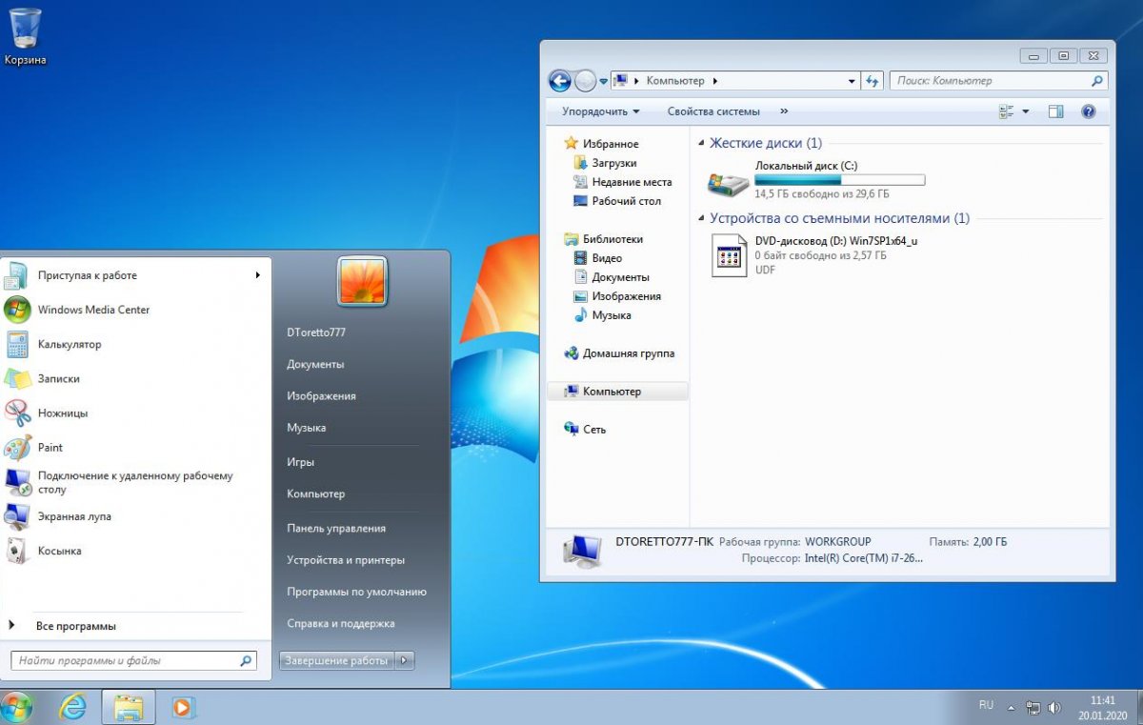Click the user account flower picture
This screenshot has width=1143, height=725.
[x=362, y=281]
